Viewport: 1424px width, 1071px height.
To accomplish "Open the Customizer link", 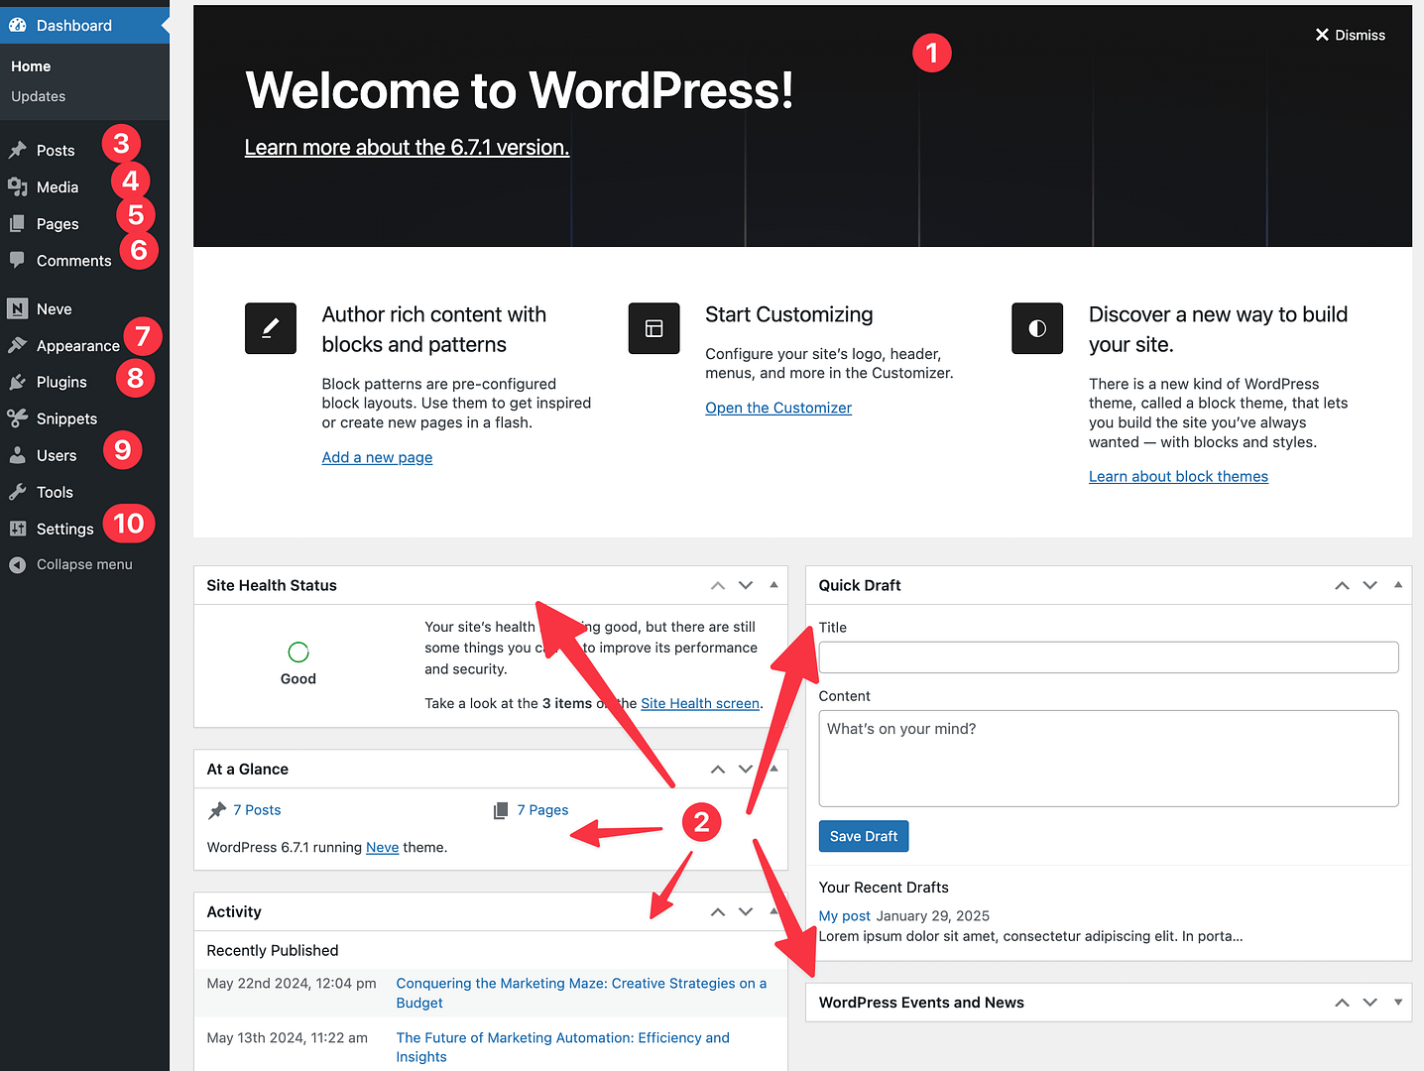I will coord(777,408).
